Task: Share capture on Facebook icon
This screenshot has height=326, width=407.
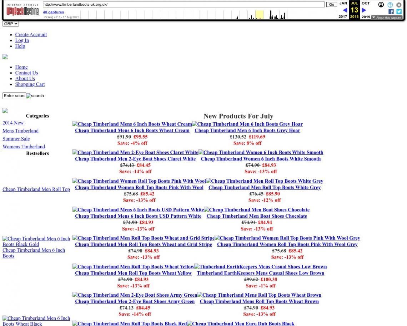Action: (x=391, y=11)
